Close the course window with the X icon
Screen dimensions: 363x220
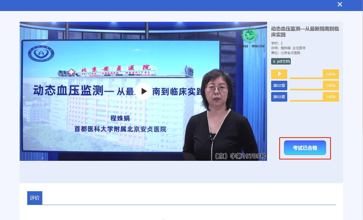340,4
